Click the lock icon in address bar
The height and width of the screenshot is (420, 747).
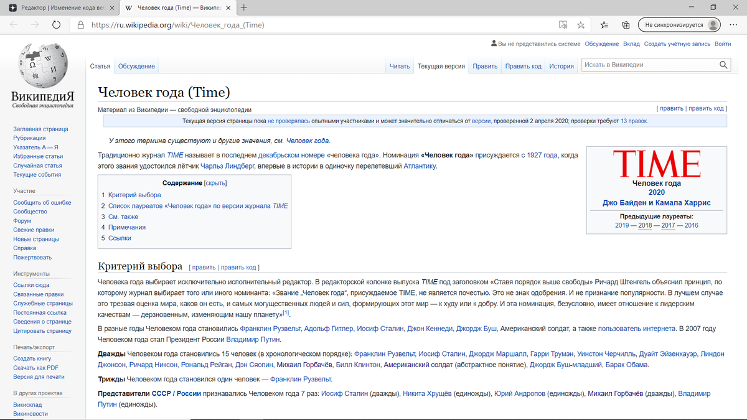[80, 26]
